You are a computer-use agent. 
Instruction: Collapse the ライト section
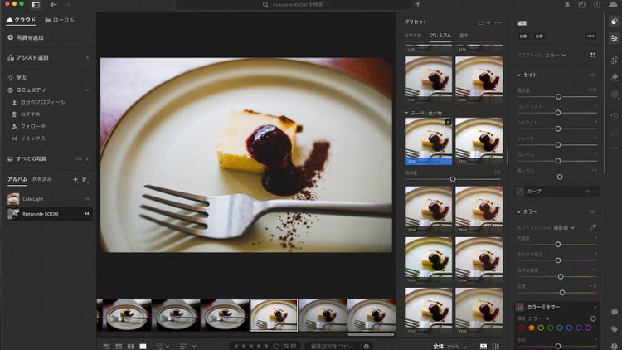click(518, 75)
